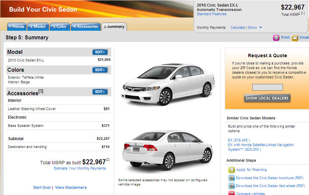Select the EX ($19,455) similar model
Image resolution: width=309 pixels, height=195 pixels.
coord(239,140)
